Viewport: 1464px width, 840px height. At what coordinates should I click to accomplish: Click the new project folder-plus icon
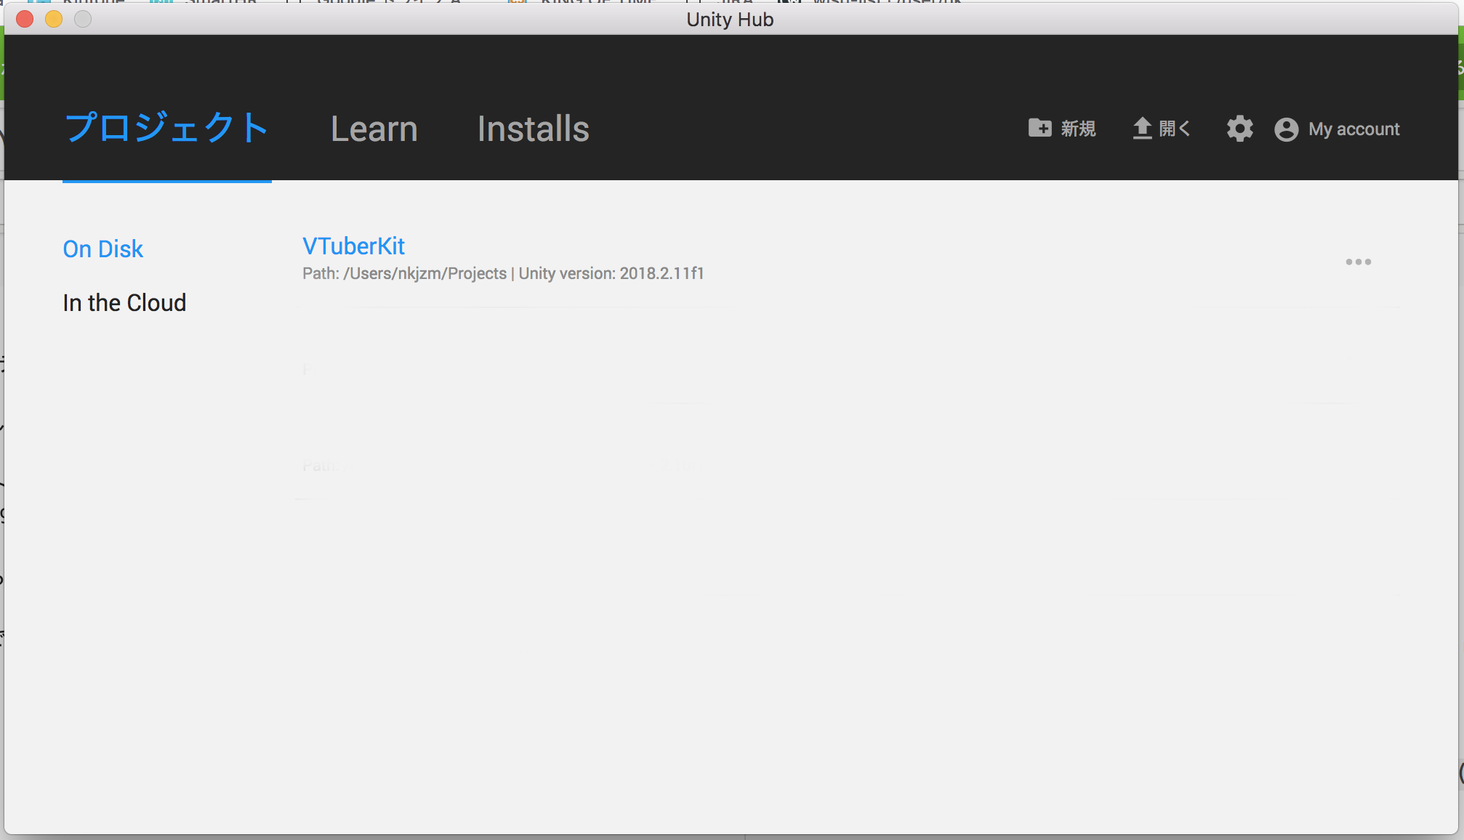pyautogui.click(x=1039, y=128)
